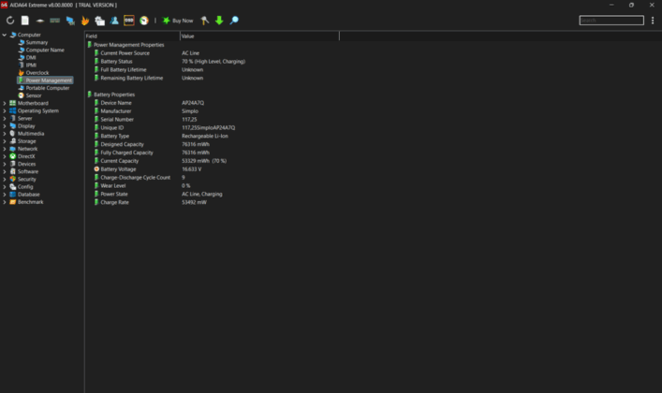Expand the Network node
Image resolution: width=662 pixels, height=393 pixels.
click(5, 149)
